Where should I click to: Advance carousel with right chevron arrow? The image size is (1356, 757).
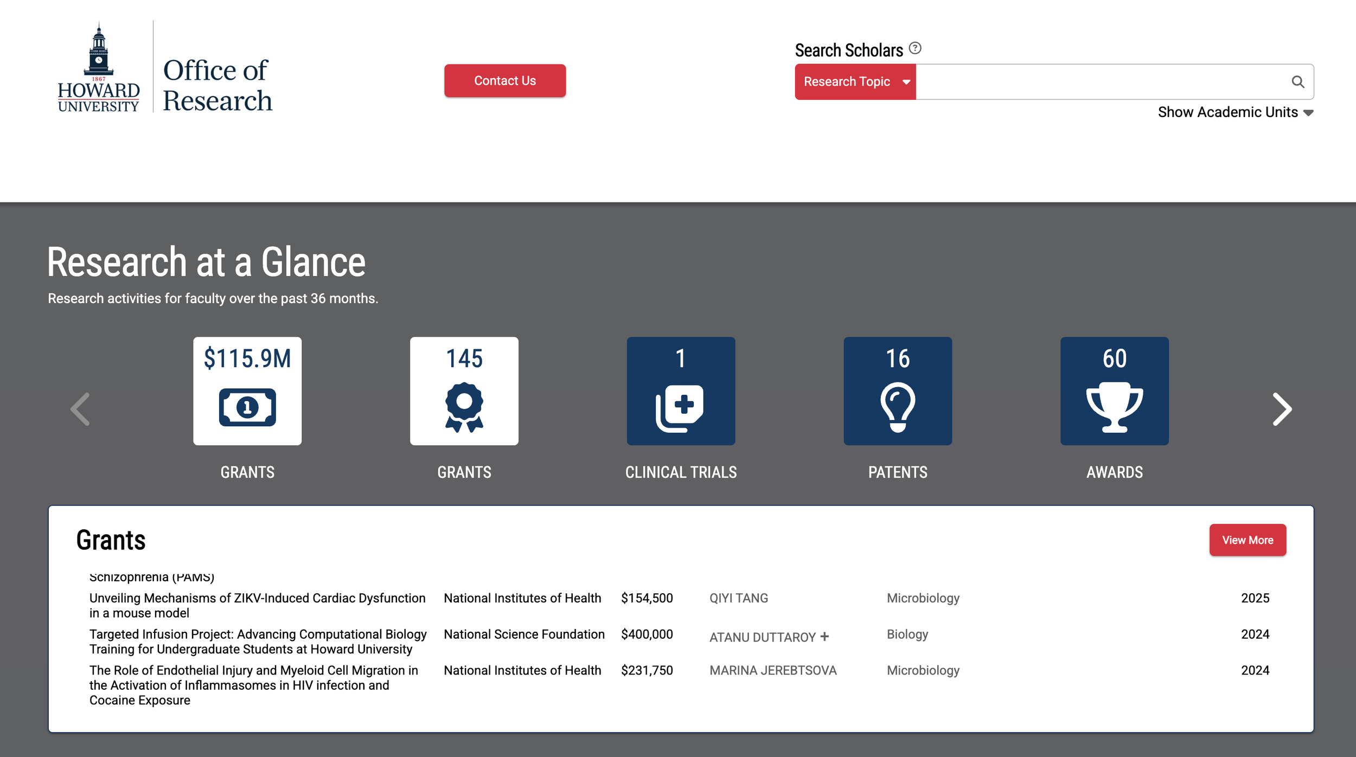point(1282,409)
